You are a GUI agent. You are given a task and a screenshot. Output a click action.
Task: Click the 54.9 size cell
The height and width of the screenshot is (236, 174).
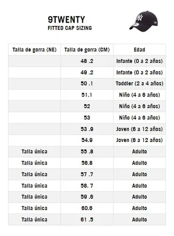pyautogui.click(x=87, y=140)
